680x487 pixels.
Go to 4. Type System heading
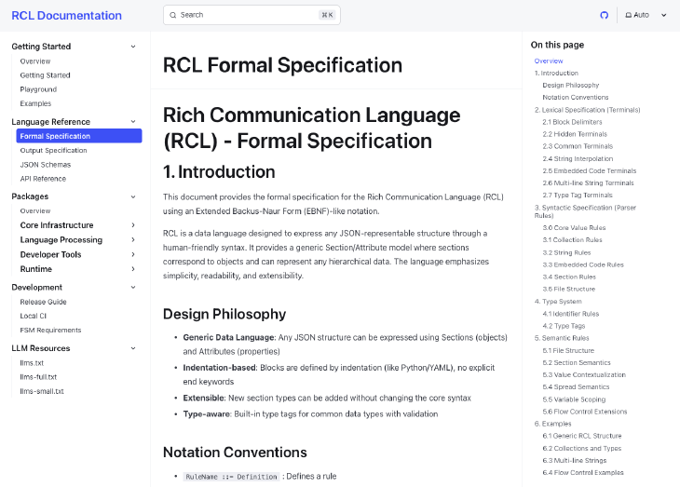click(558, 302)
